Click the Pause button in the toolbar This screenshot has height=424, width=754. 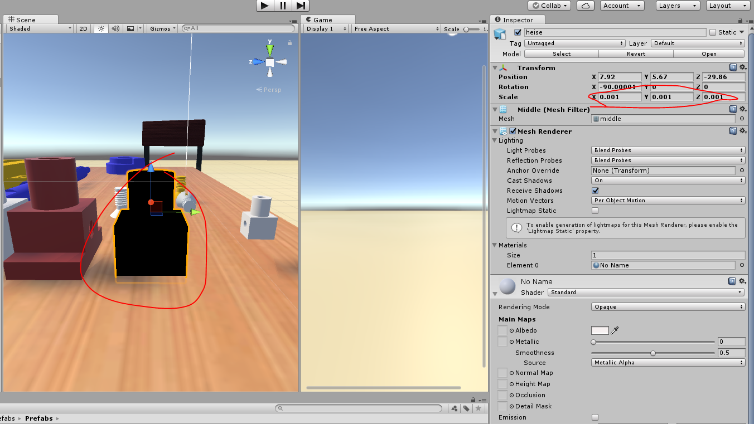click(283, 6)
